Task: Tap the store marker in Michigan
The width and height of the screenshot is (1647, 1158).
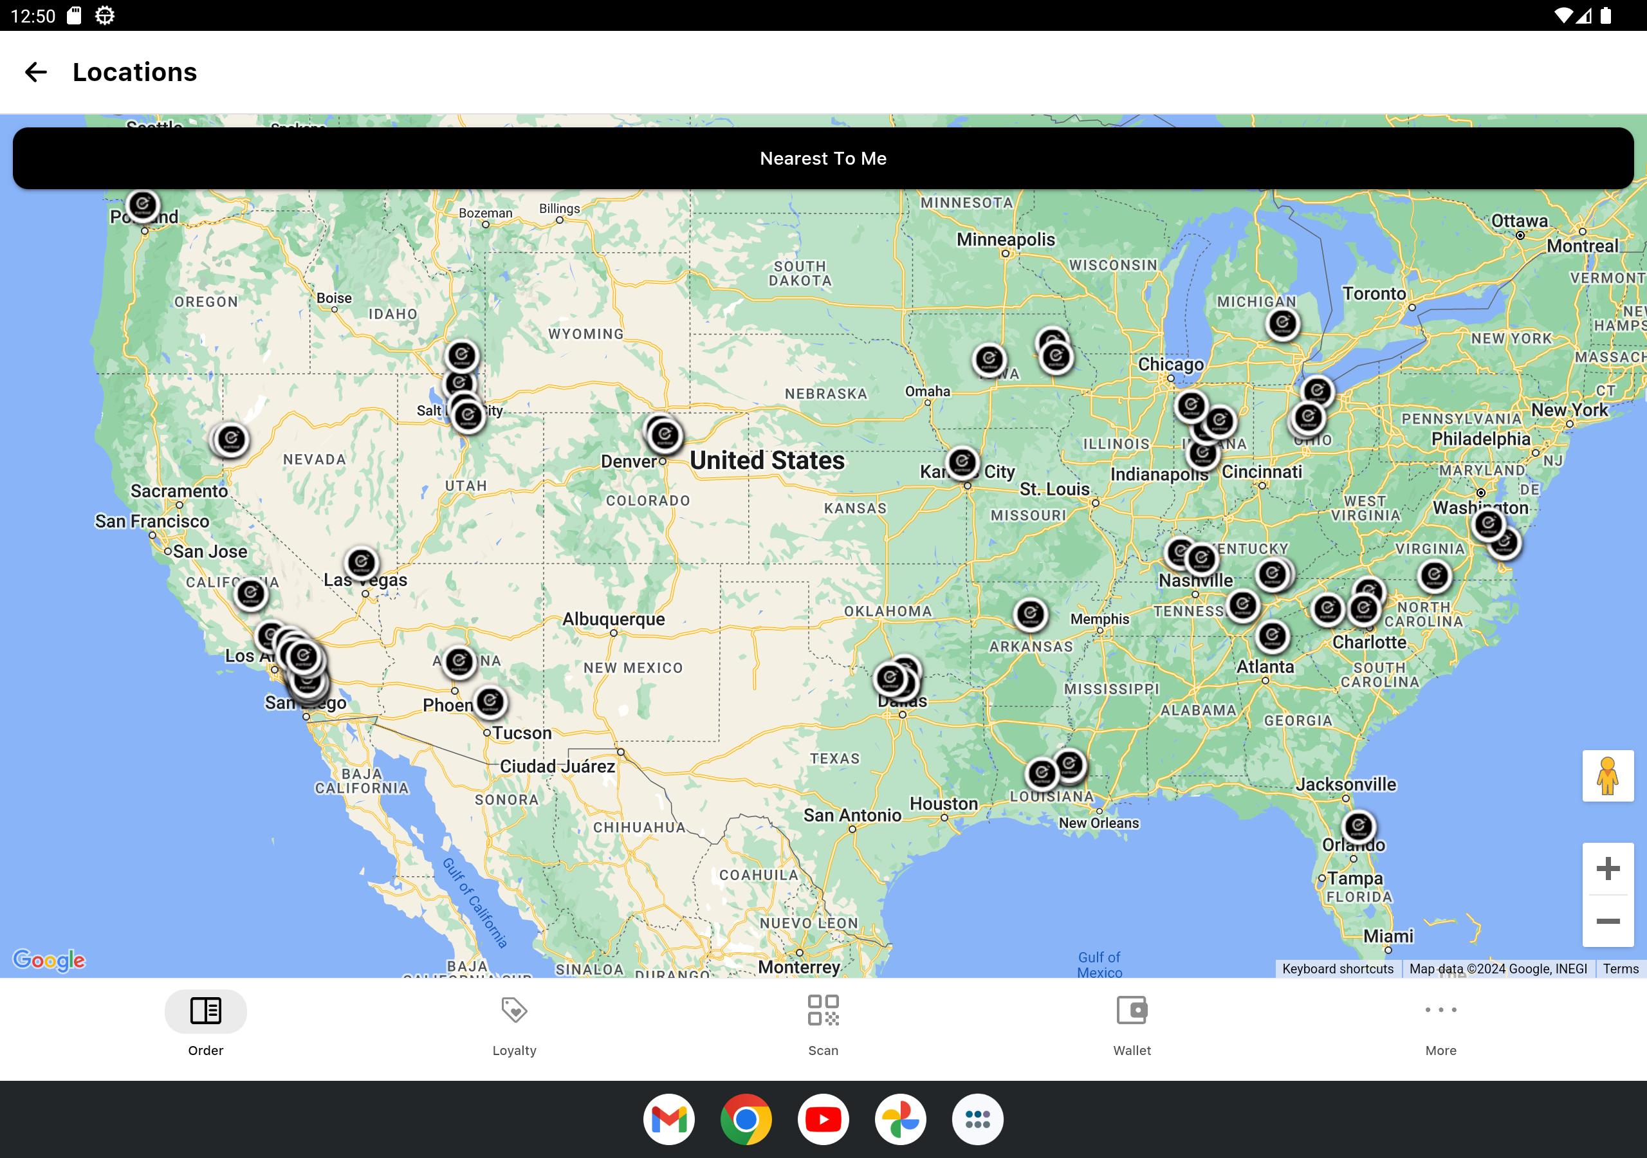Action: 1283,324
